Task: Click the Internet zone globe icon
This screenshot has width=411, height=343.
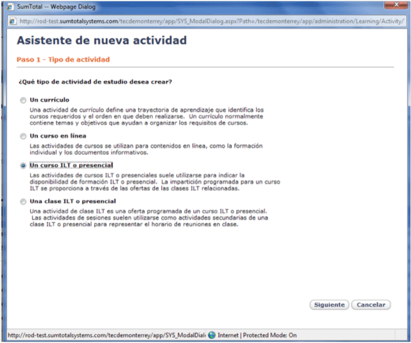Action: (x=212, y=335)
